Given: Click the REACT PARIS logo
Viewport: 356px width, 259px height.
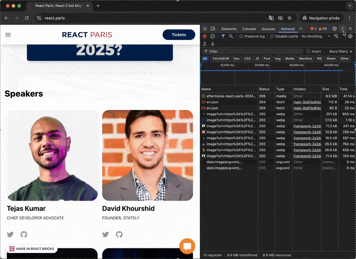Looking at the screenshot, I should click(87, 35).
